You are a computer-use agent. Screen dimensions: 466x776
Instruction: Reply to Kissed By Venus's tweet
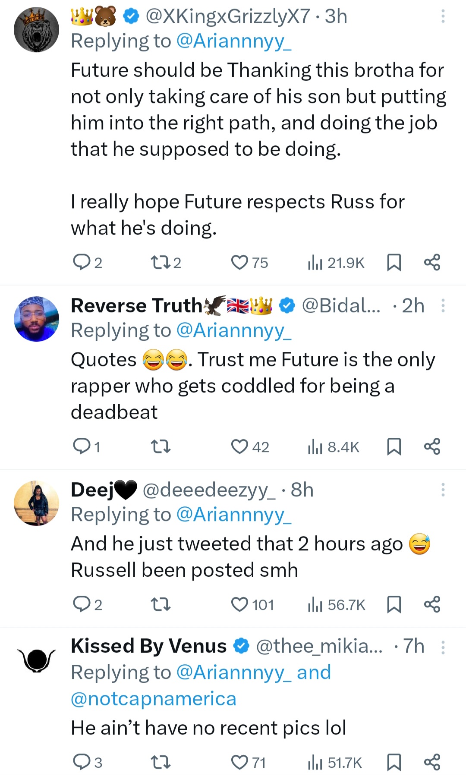point(81,762)
